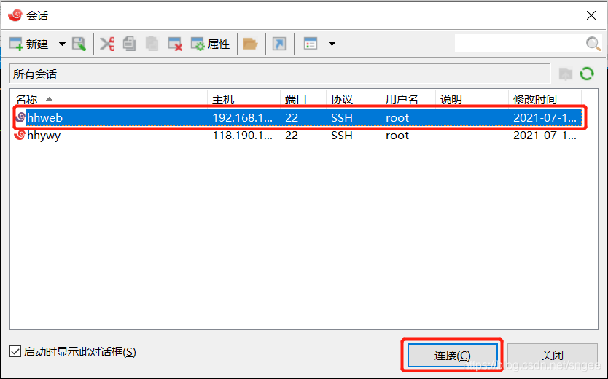This screenshot has height=379, width=608.
Task: Click into the session search field
Action: (x=520, y=44)
